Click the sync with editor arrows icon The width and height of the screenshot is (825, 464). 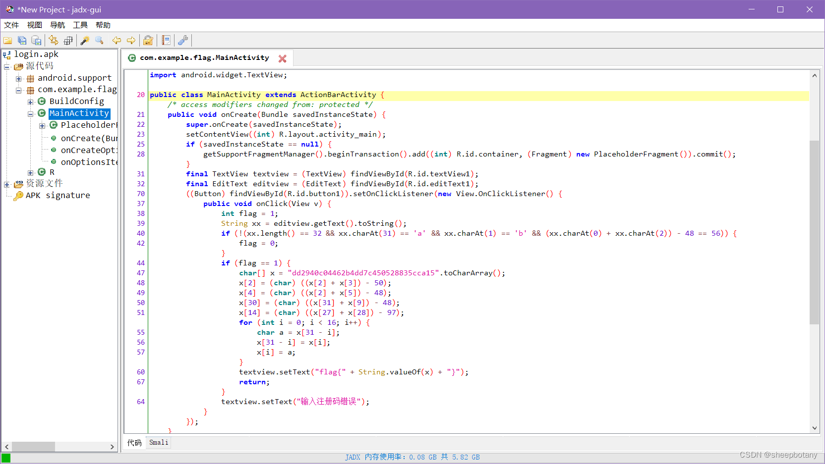pos(54,41)
